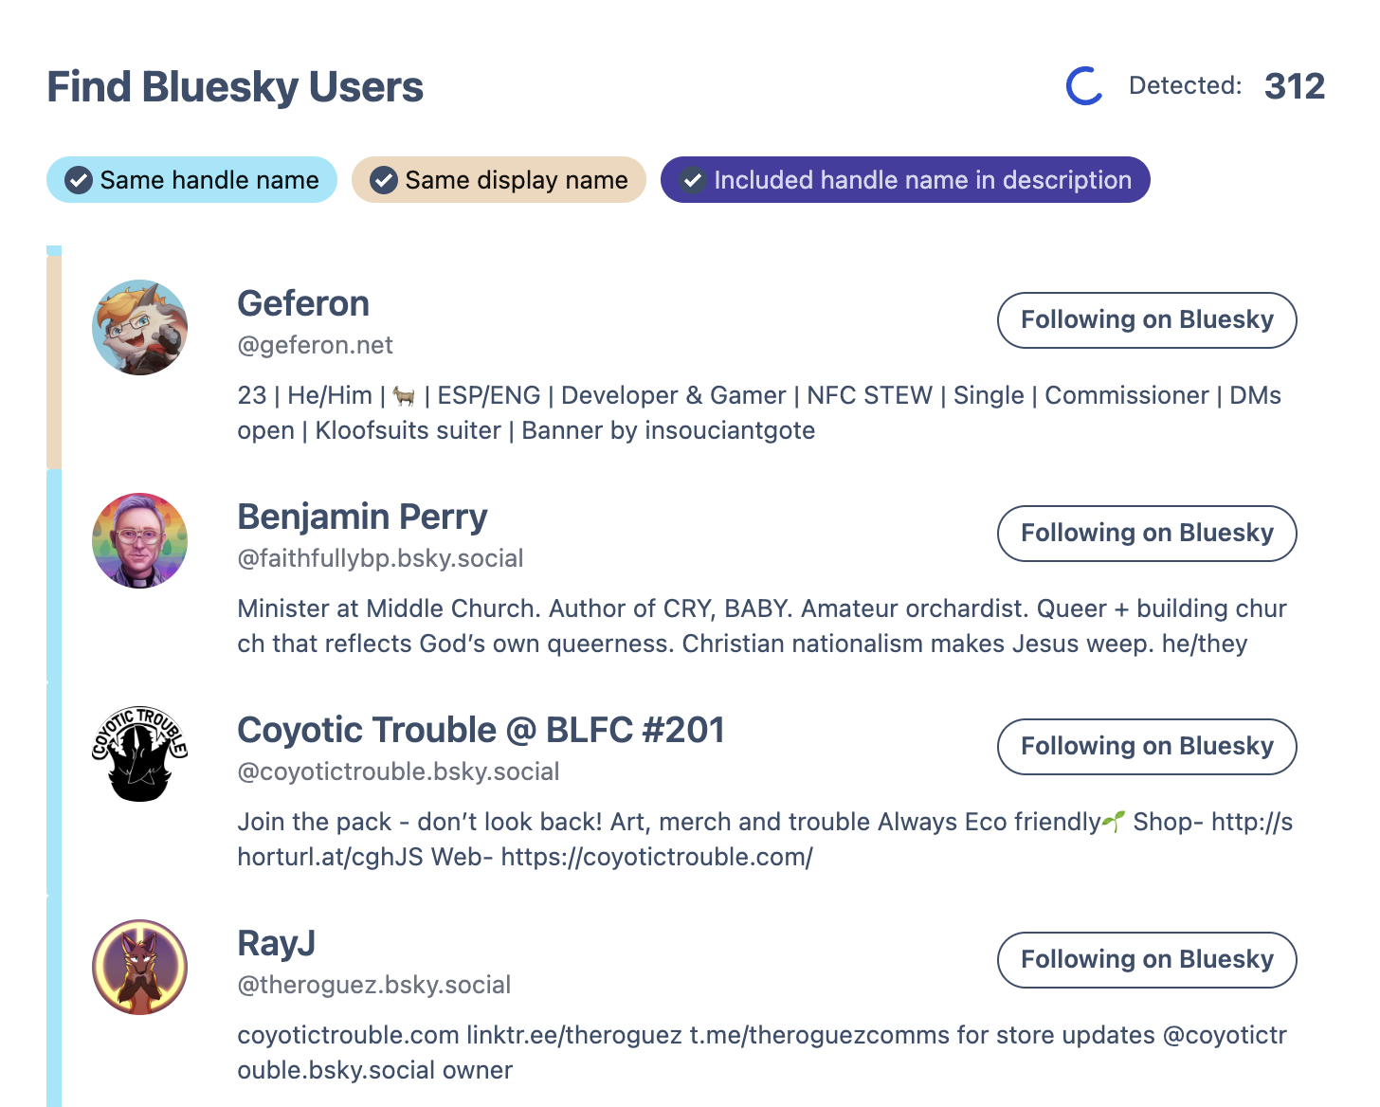Open the Coyotic Trouble @ BLFC #201 name
This screenshot has height=1107, width=1380.
(x=481, y=731)
